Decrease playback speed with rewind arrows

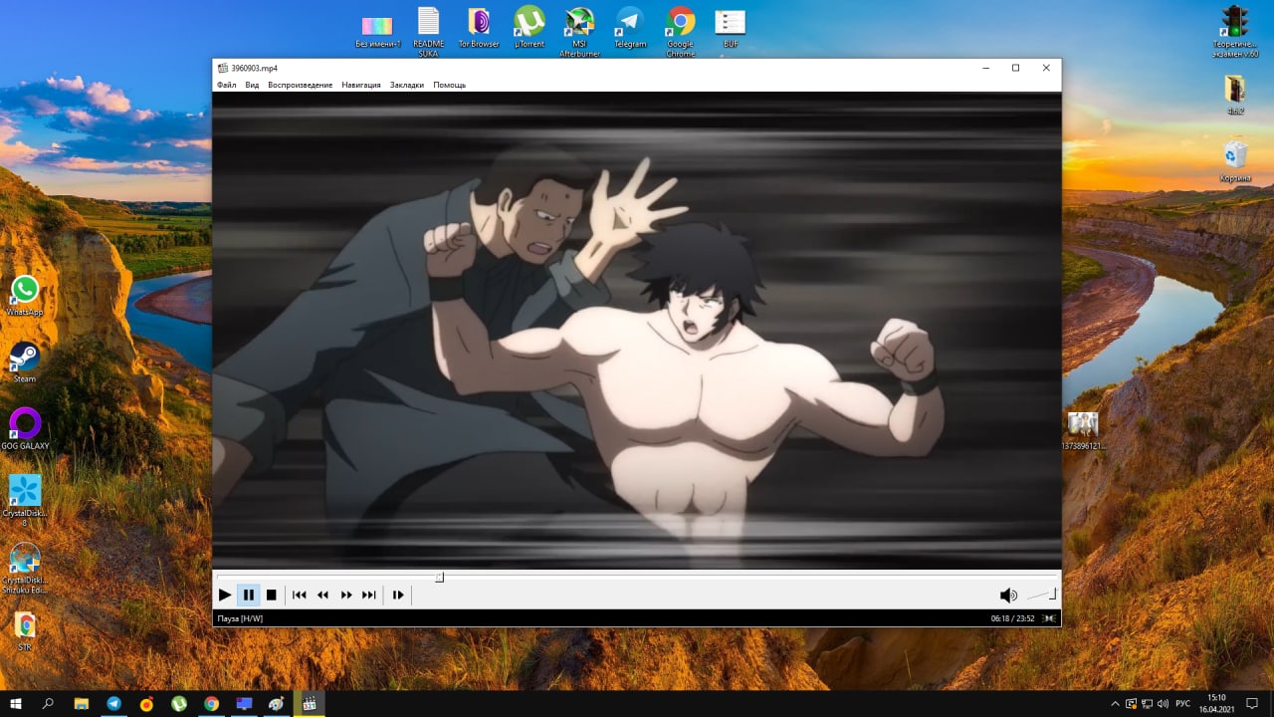(x=322, y=595)
